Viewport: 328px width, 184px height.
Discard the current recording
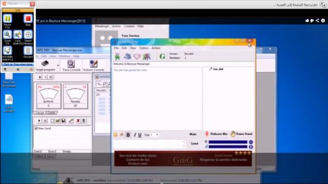28,51
